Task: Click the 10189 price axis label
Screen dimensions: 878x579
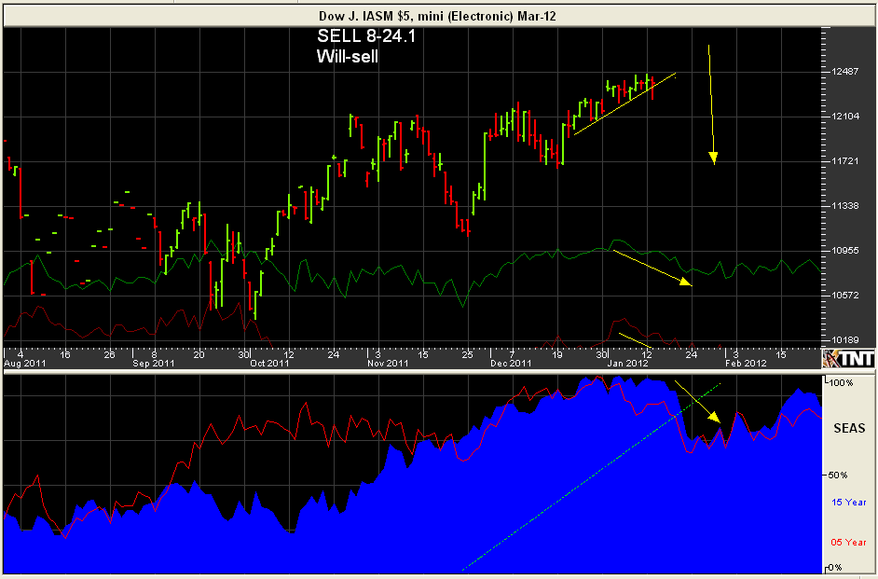Action: (845, 340)
